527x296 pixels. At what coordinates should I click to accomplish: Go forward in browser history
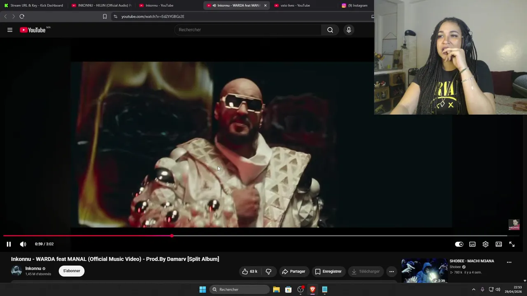[13, 16]
